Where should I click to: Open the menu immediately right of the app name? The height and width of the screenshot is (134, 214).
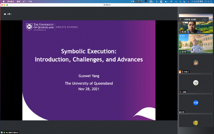click(x=18, y=2)
